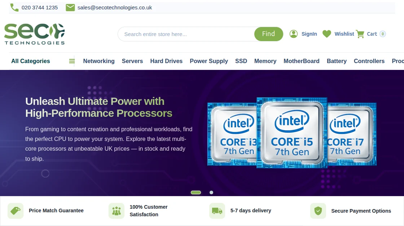Open the SignIn account icon
Screen dimensions: 404x226
(x=294, y=34)
